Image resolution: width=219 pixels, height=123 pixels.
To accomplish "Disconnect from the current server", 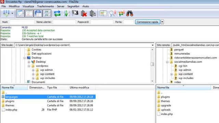I will 84,13.
